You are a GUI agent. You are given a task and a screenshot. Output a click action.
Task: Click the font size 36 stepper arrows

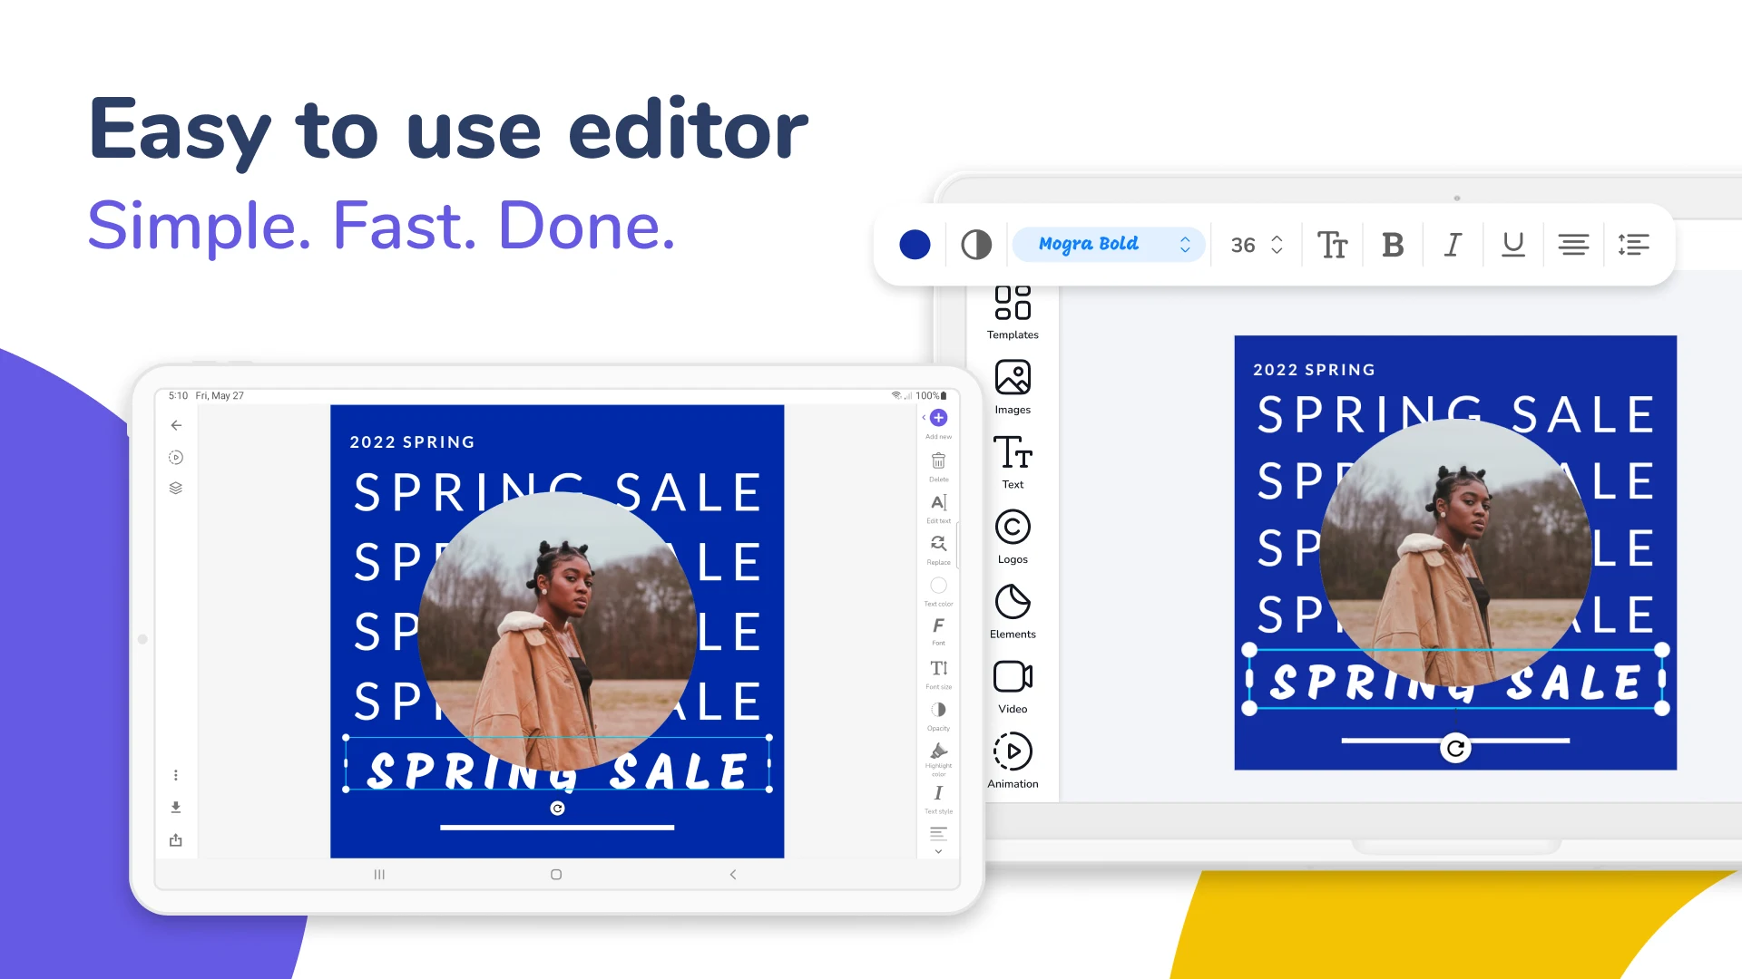(x=1277, y=245)
